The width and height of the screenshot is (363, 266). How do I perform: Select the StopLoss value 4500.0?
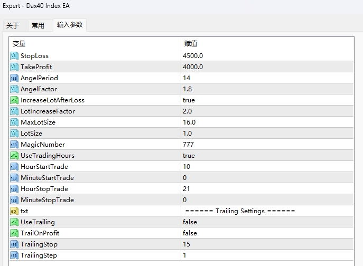click(x=193, y=56)
